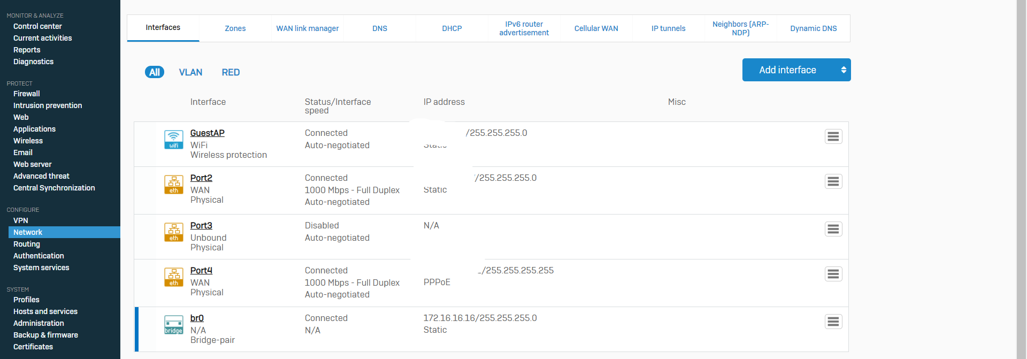The image size is (1027, 359).
Task: Open the hamburger menu for GuestAP
Action: click(x=833, y=136)
